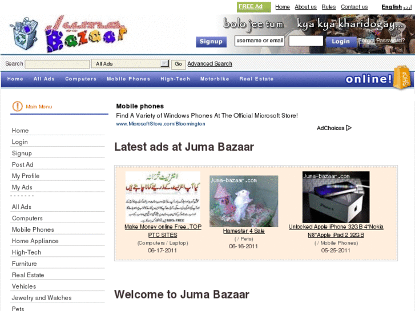Focus the Search text box
This screenshot has width=415, height=311.
coord(57,64)
